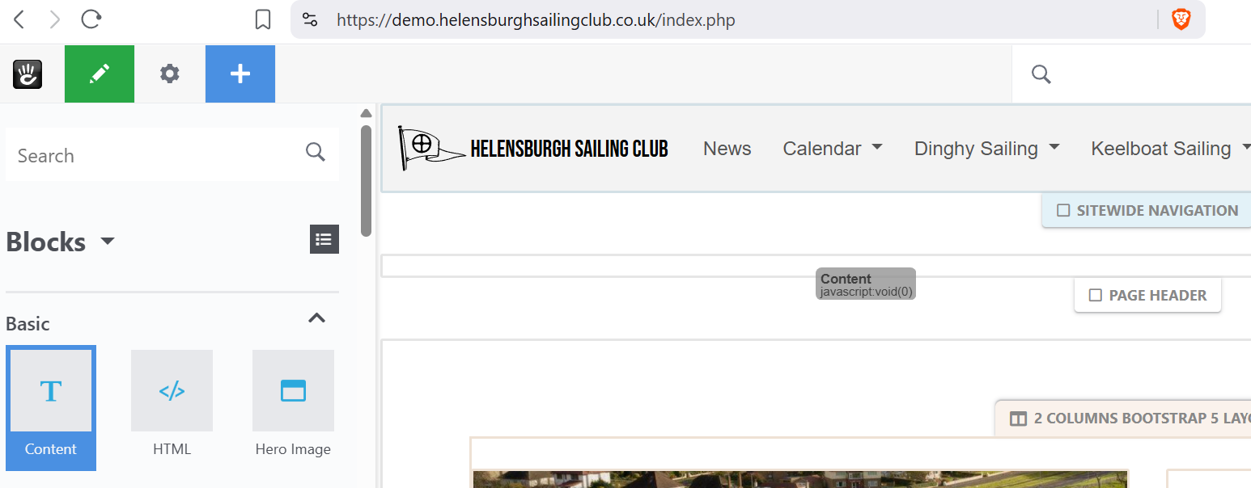Toggle edit mode with green pencil icon

click(100, 74)
